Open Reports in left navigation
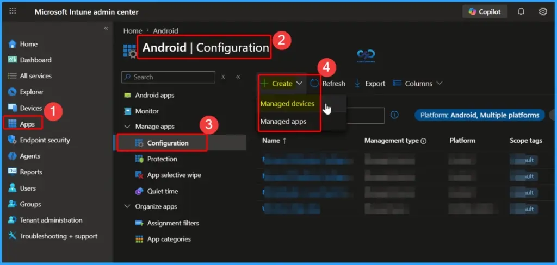Image resolution: width=557 pixels, height=265 pixels. pyautogui.click(x=31, y=172)
